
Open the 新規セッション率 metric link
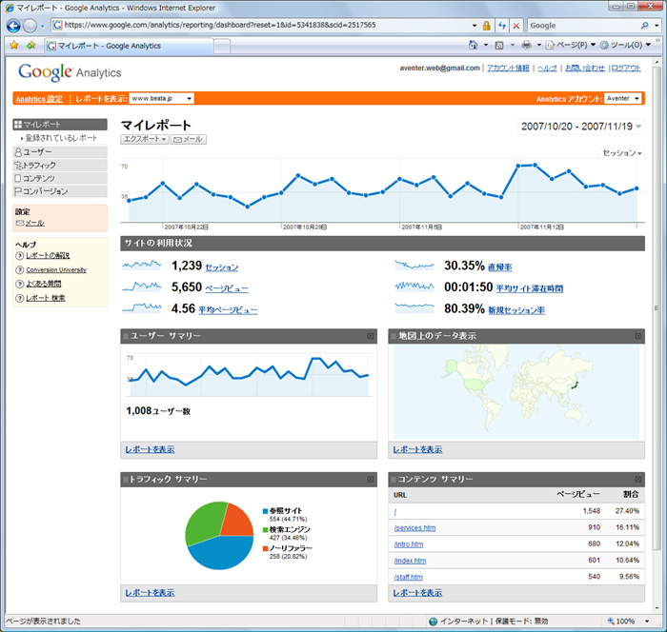click(516, 310)
